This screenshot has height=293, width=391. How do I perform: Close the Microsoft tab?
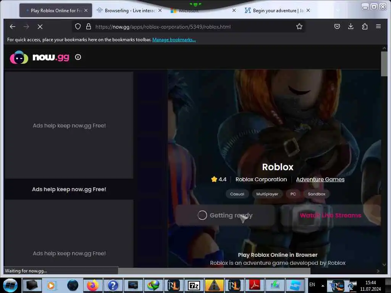tap(234, 10)
